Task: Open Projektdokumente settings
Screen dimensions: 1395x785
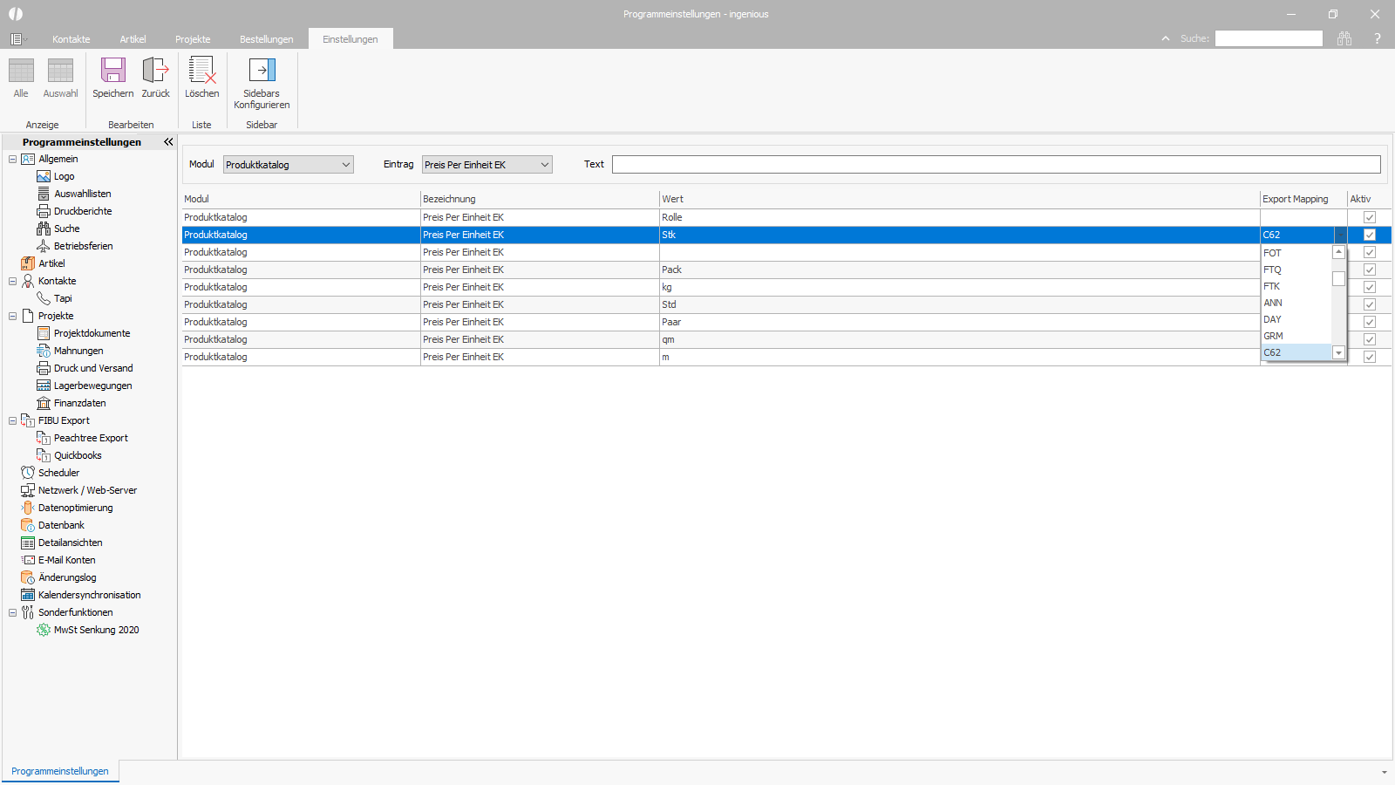Action: point(92,333)
